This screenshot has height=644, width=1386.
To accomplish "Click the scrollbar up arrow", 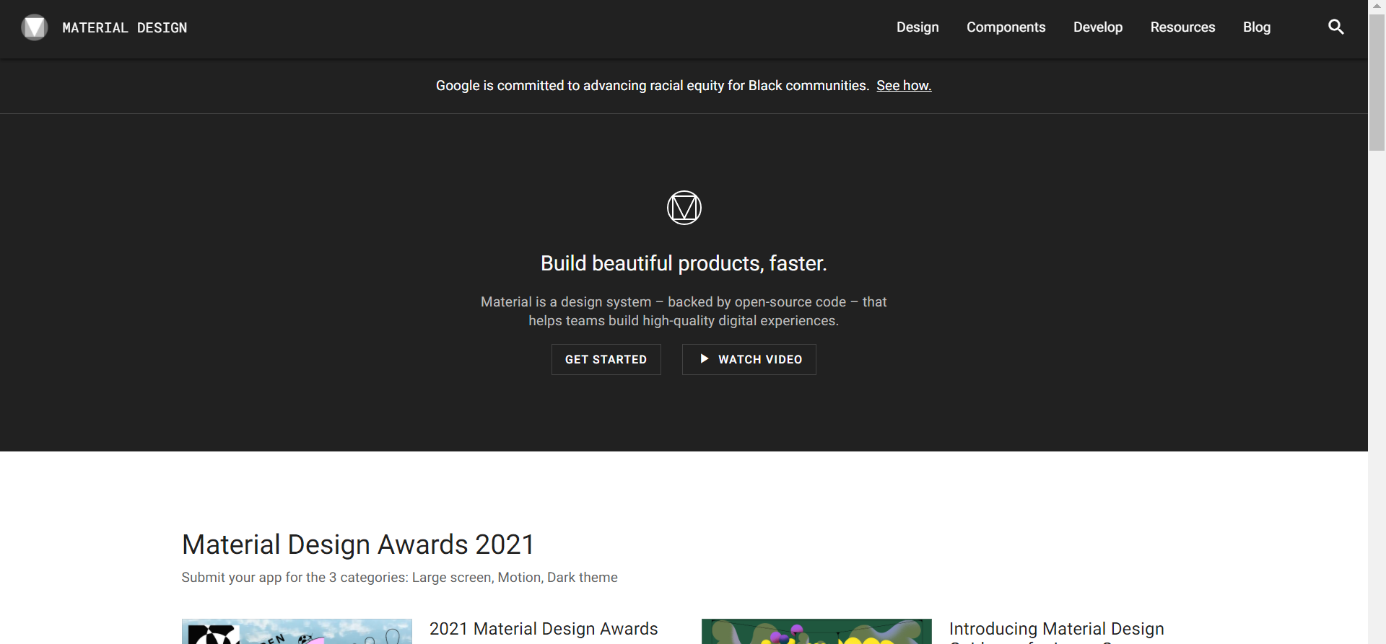I will click(x=1377, y=6).
